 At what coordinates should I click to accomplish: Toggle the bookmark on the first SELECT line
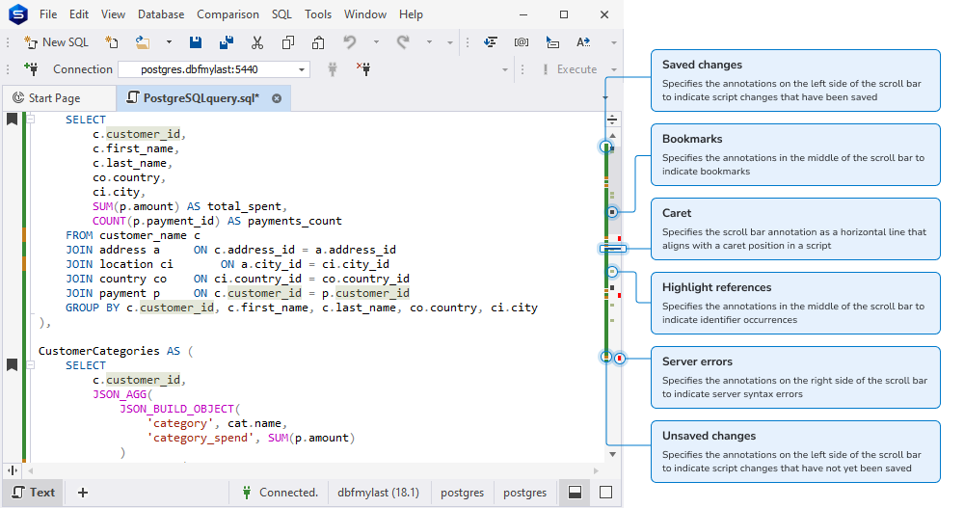pyautogui.click(x=12, y=120)
